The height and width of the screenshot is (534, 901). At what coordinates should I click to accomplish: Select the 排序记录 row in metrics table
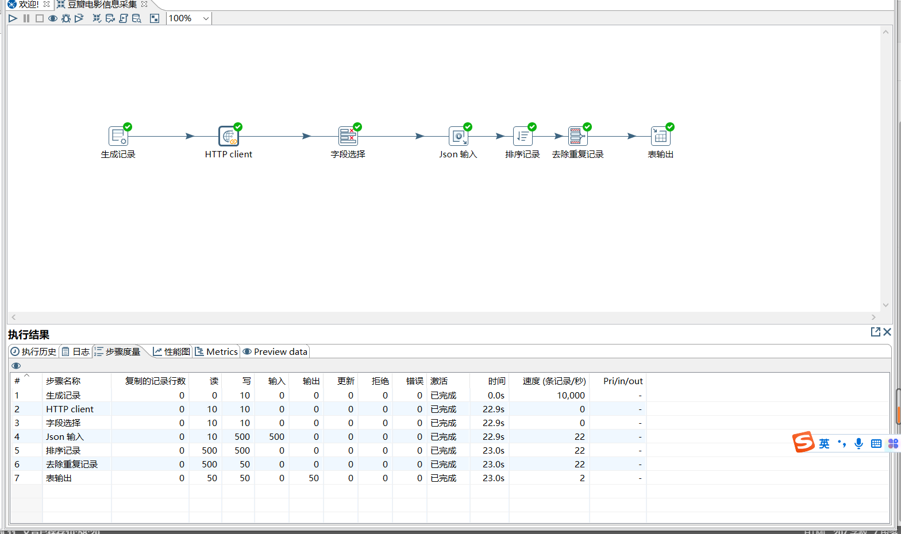328,450
